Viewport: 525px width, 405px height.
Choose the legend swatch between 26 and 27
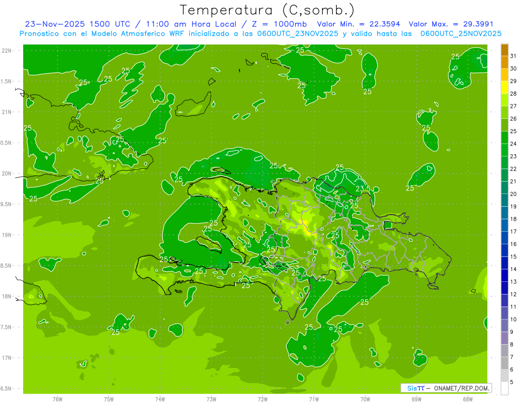click(x=504, y=112)
